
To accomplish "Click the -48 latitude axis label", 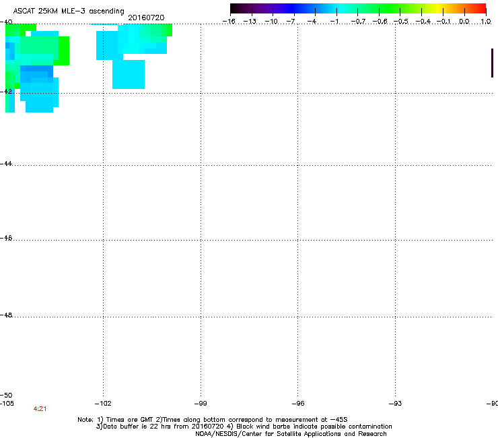I will (x=6, y=315).
